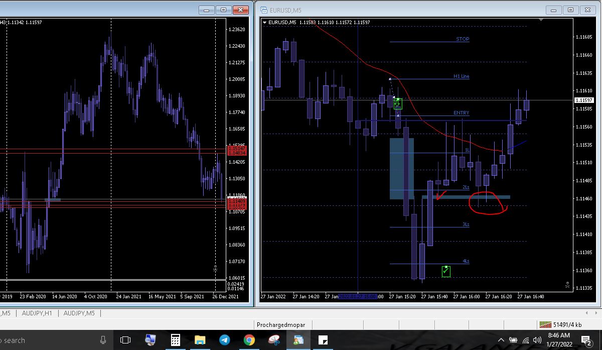This screenshot has width=602, height=350.
Task: Click the Prochargedmopar profile status field
Action: pos(281,325)
